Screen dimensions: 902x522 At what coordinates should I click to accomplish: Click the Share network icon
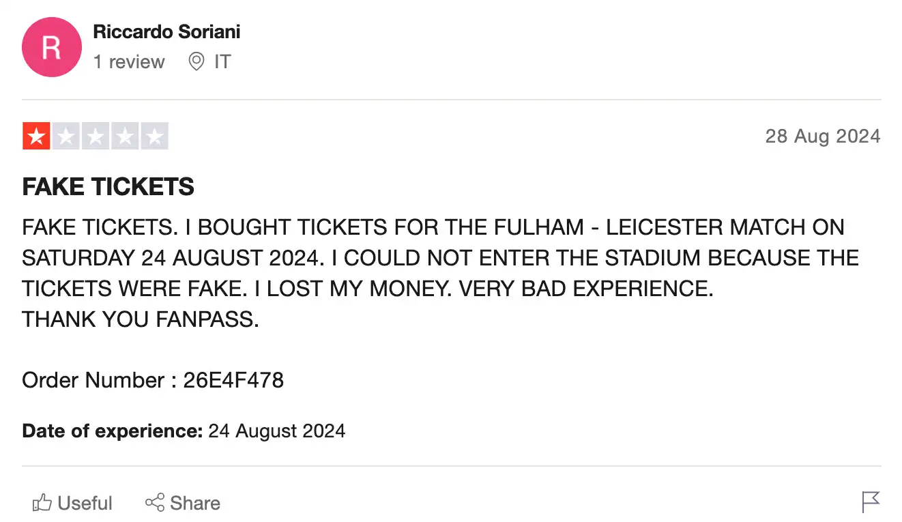tap(155, 504)
